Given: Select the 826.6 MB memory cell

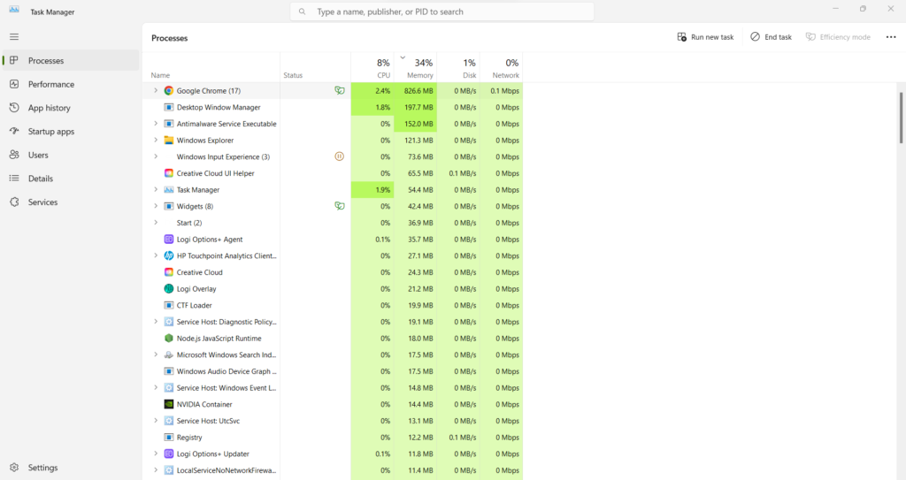Looking at the screenshot, I should click(416, 91).
